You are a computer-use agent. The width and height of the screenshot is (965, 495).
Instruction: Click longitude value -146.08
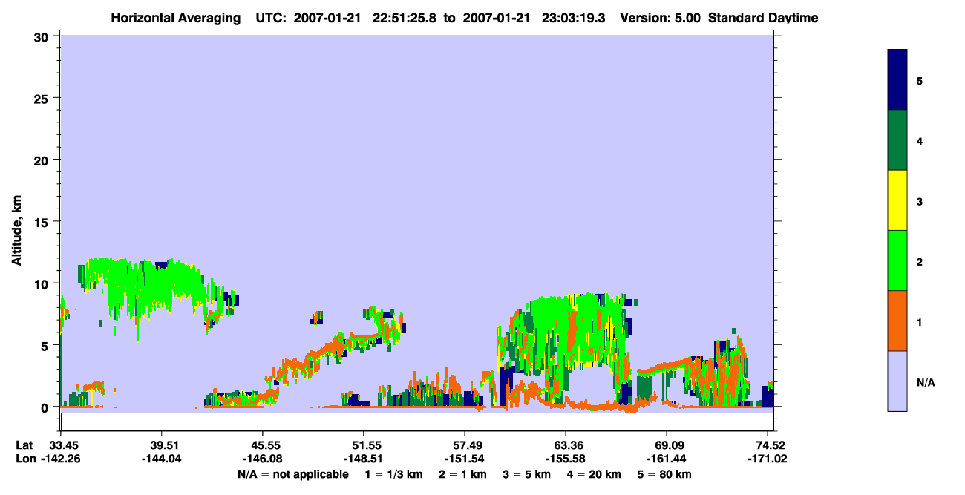point(263,459)
